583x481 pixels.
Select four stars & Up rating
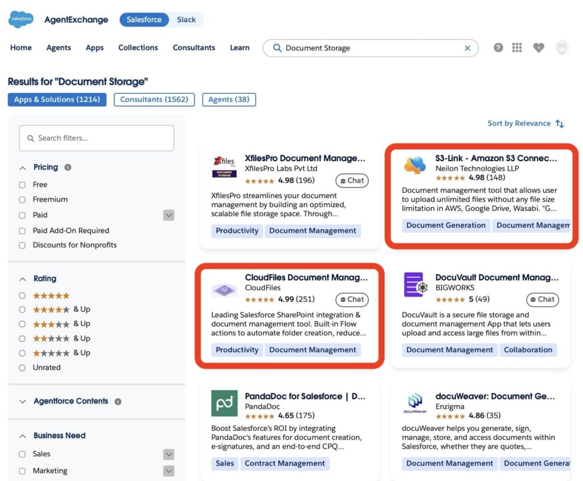pos(22,309)
